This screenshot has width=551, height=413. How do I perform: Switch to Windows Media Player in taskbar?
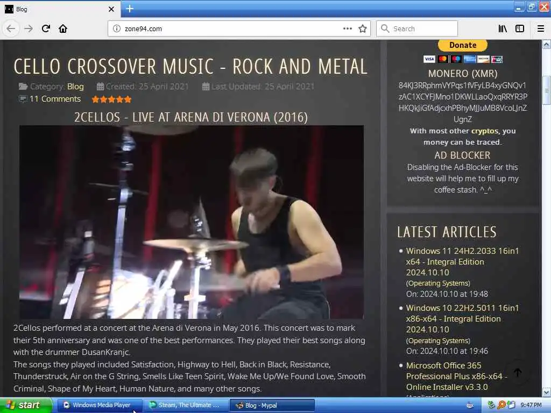[x=100, y=405]
